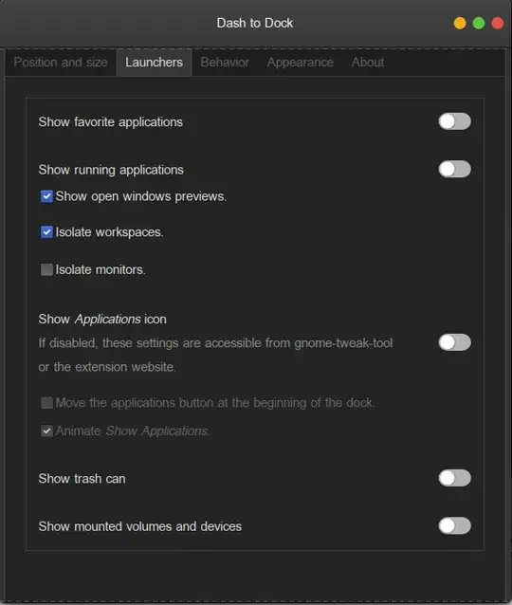Toggle Show running applications switch

pos(454,169)
